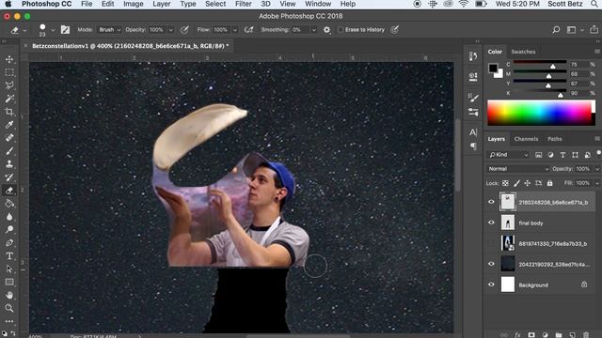The height and width of the screenshot is (338, 602).
Task: Select the Magic Wand tool
Action: [9, 99]
